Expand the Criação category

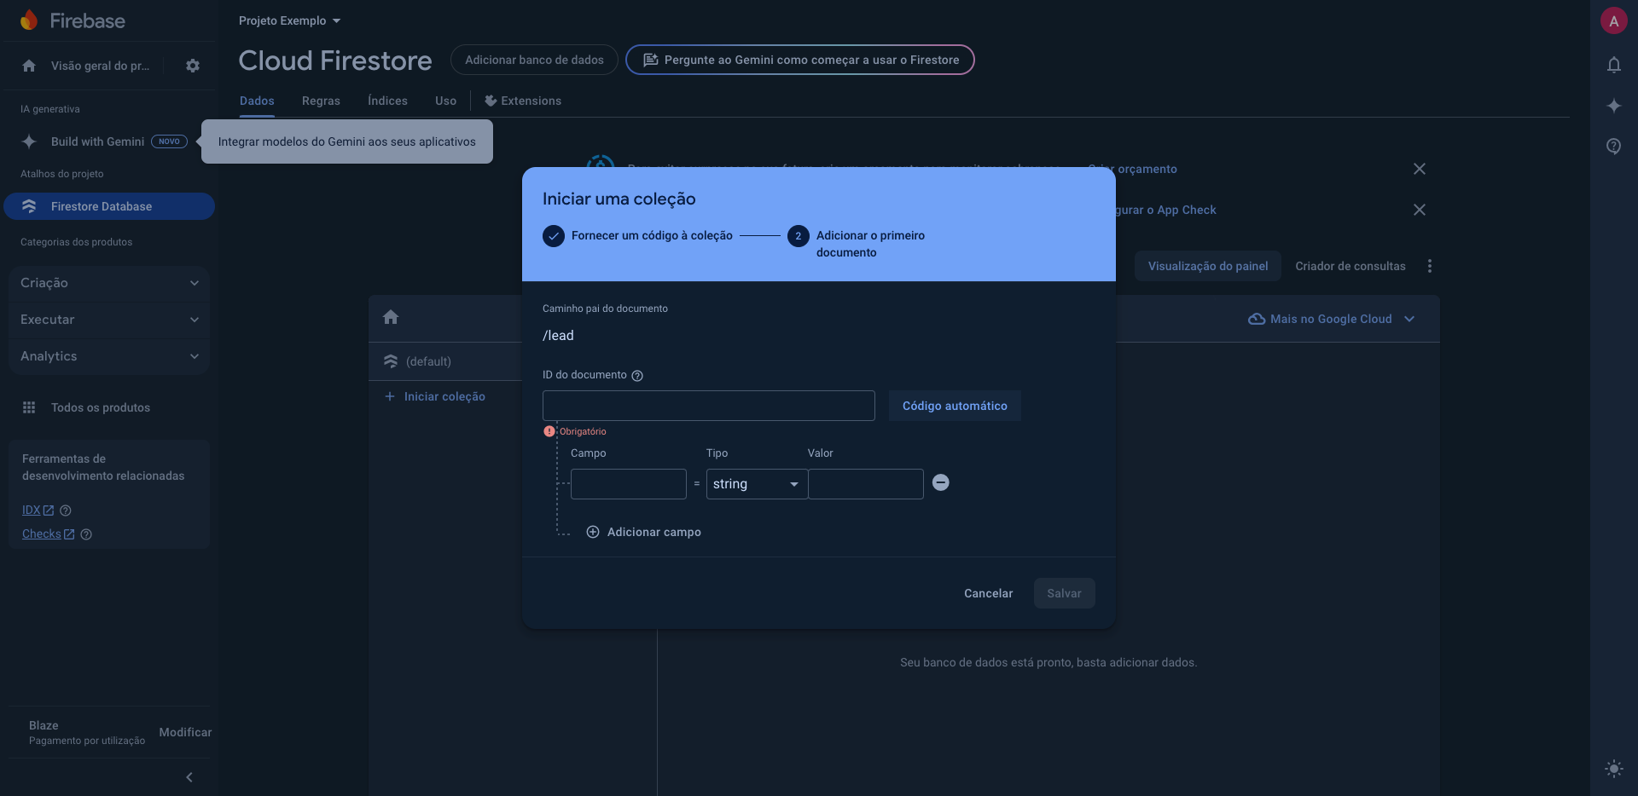pos(109,283)
